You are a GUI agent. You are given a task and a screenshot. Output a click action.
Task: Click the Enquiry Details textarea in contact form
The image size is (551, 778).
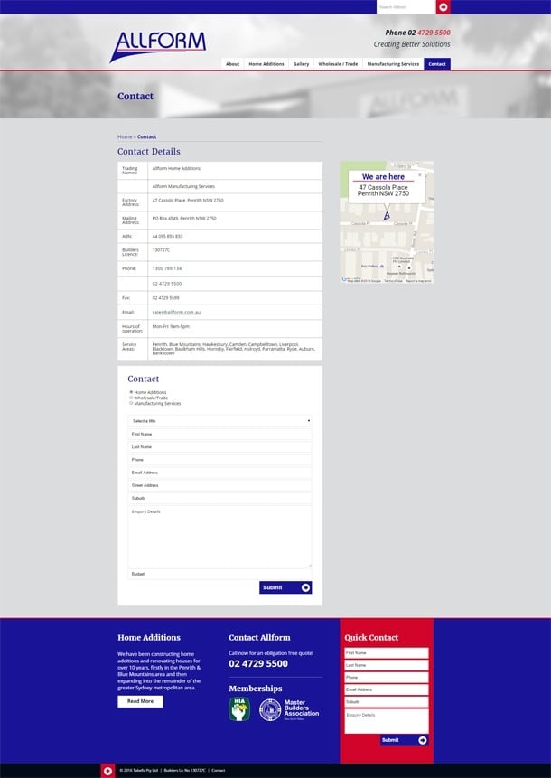(219, 537)
